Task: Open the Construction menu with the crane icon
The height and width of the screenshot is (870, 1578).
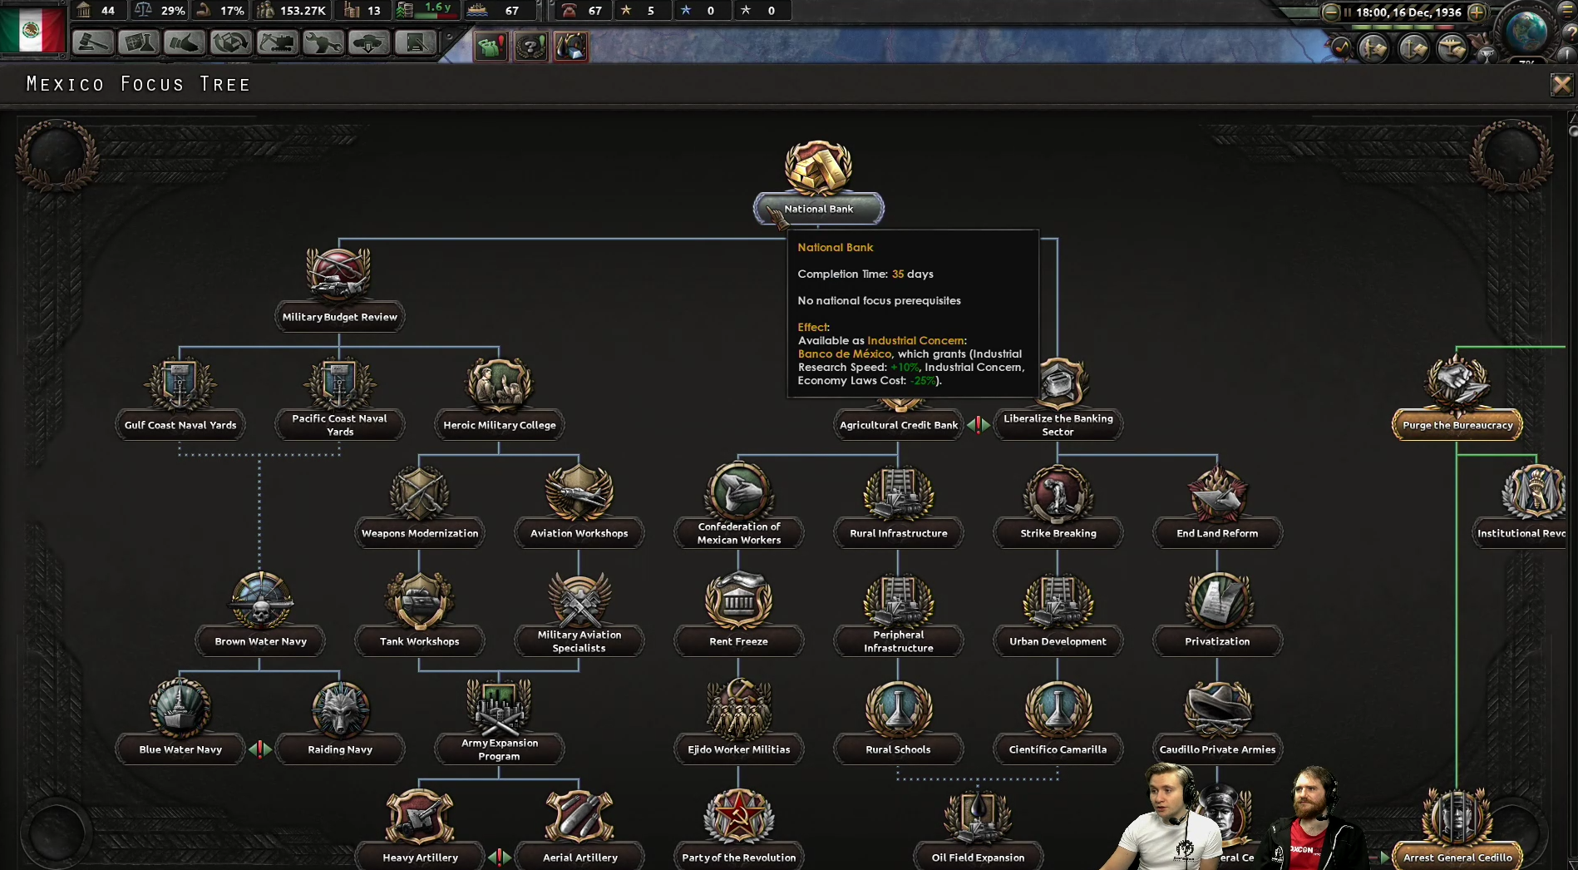Action: point(277,42)
